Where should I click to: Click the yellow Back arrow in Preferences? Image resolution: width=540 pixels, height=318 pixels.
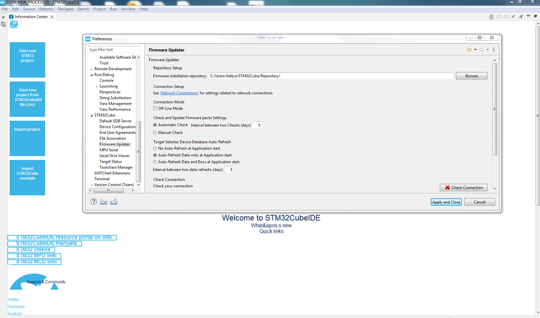coord(469,50)
